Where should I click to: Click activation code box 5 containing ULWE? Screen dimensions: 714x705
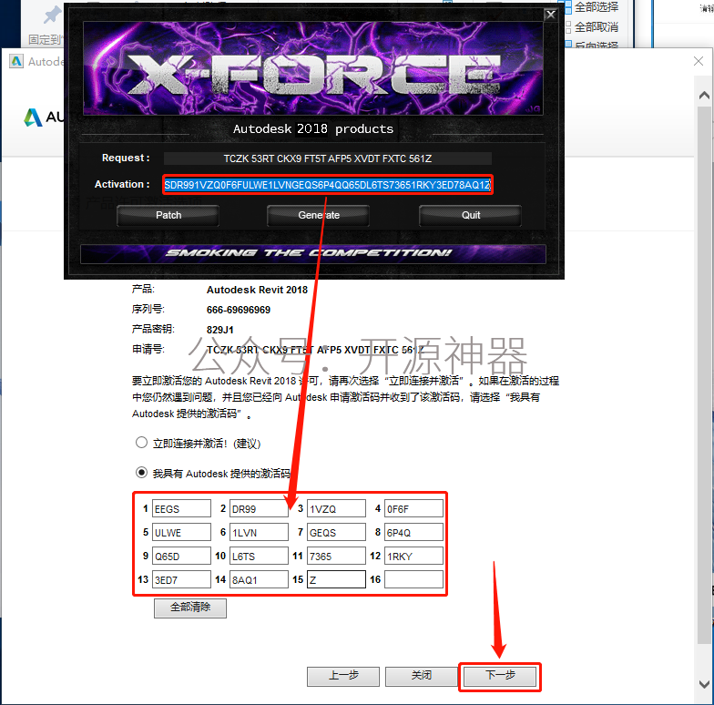coord(181,532)
